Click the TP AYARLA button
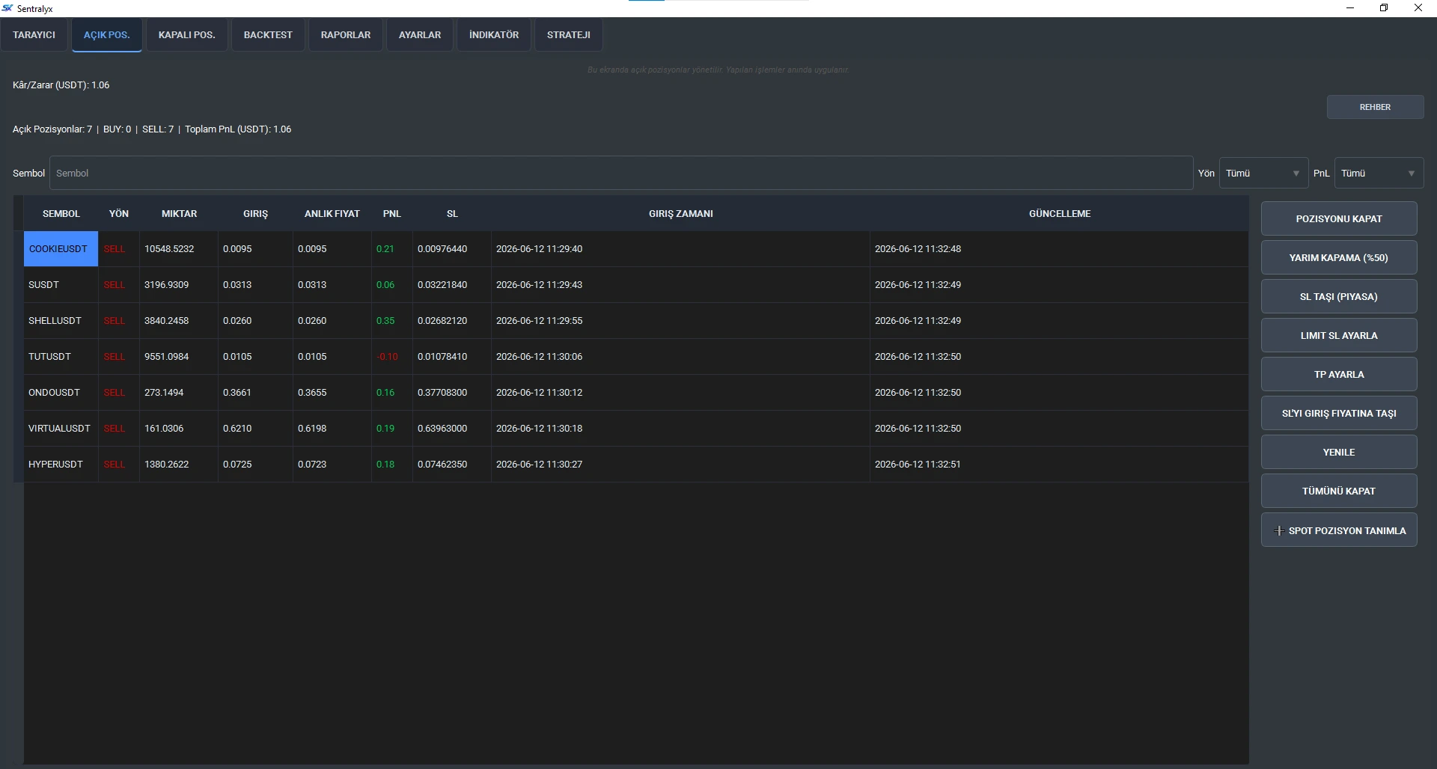Screen dimensions: 1437x769 [x=1339, y=374]
